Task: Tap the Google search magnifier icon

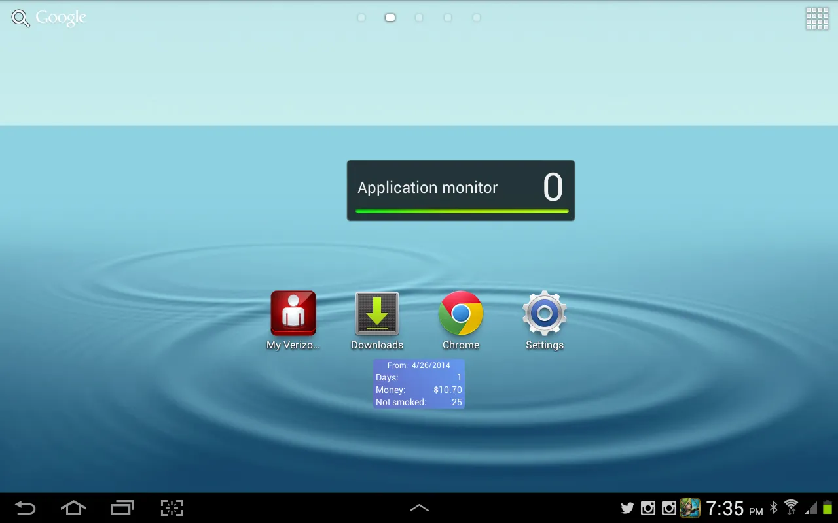Action: 21,18
